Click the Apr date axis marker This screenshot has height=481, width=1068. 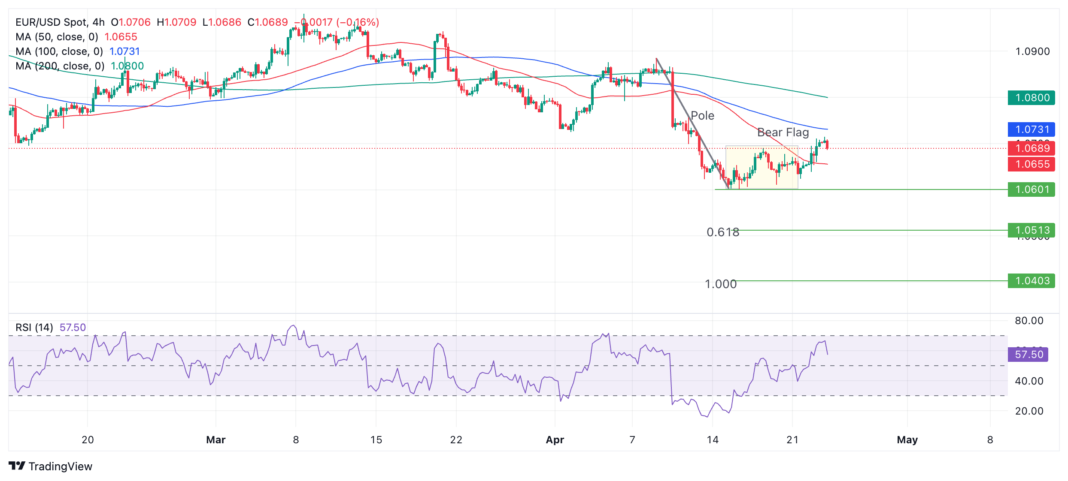pyautogui.click(x=555, y=440)
